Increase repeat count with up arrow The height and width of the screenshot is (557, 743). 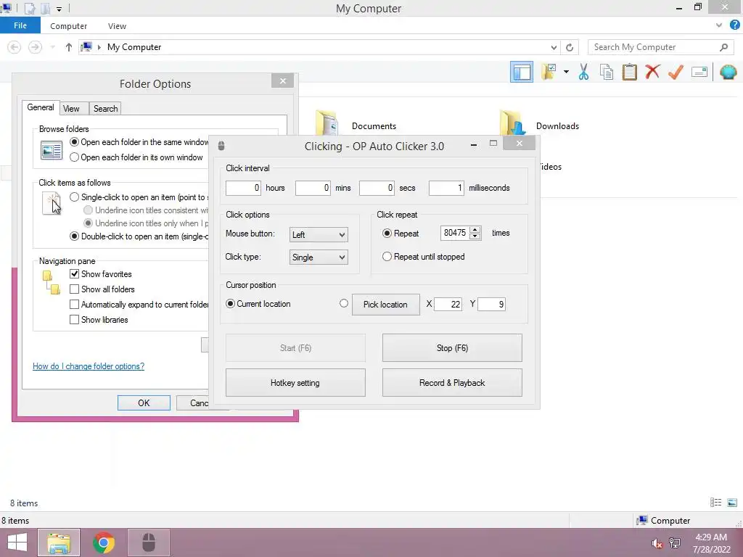[x=475, y=230]
